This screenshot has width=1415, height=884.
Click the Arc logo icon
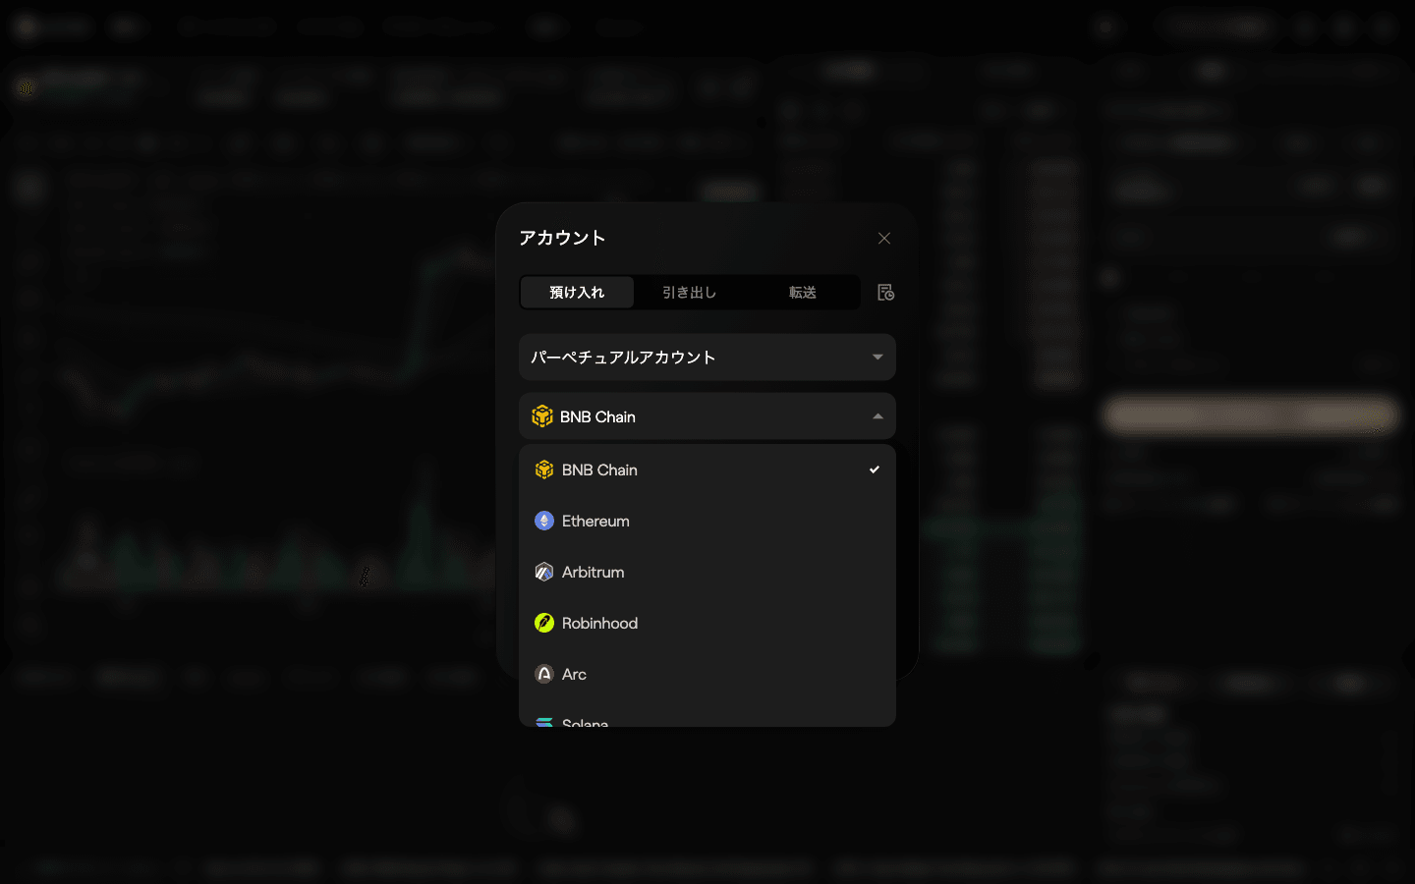[x=544, y=674]
